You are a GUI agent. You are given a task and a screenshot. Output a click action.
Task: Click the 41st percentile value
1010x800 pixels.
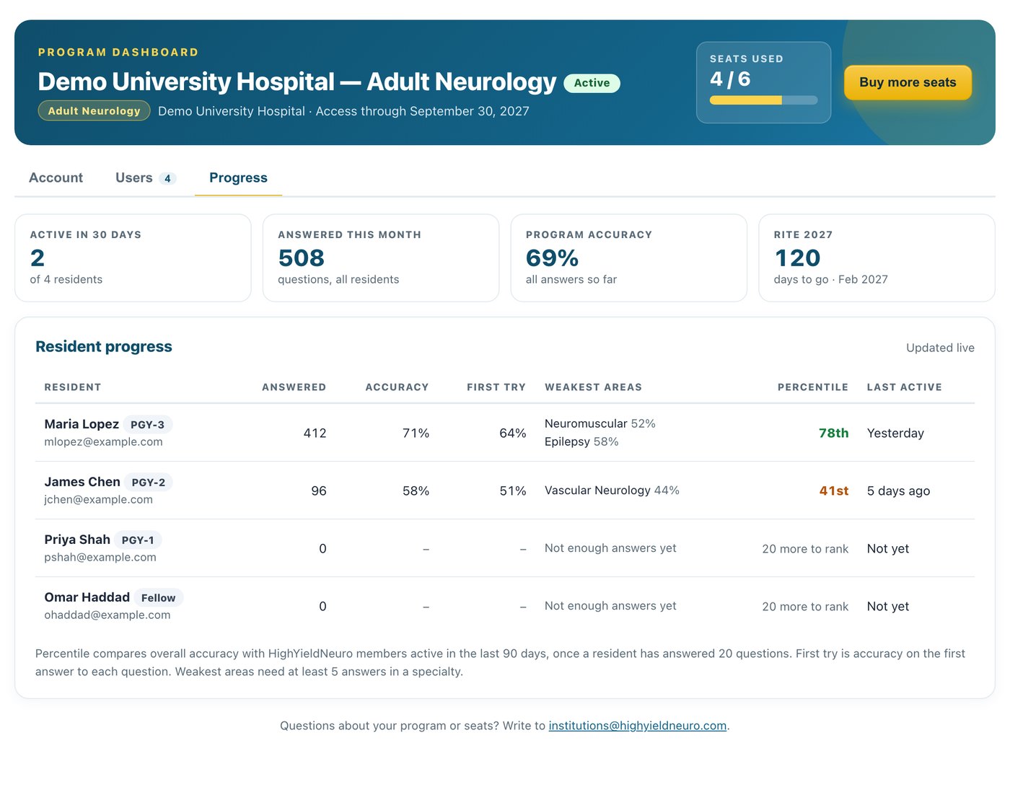[x=834, y=491]
